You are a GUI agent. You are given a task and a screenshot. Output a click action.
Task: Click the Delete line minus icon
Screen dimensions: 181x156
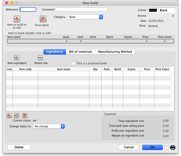click(40, 58)
